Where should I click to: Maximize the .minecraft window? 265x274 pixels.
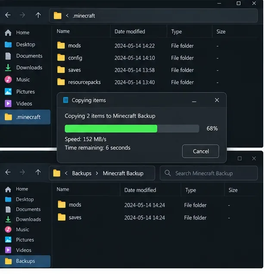238,3
